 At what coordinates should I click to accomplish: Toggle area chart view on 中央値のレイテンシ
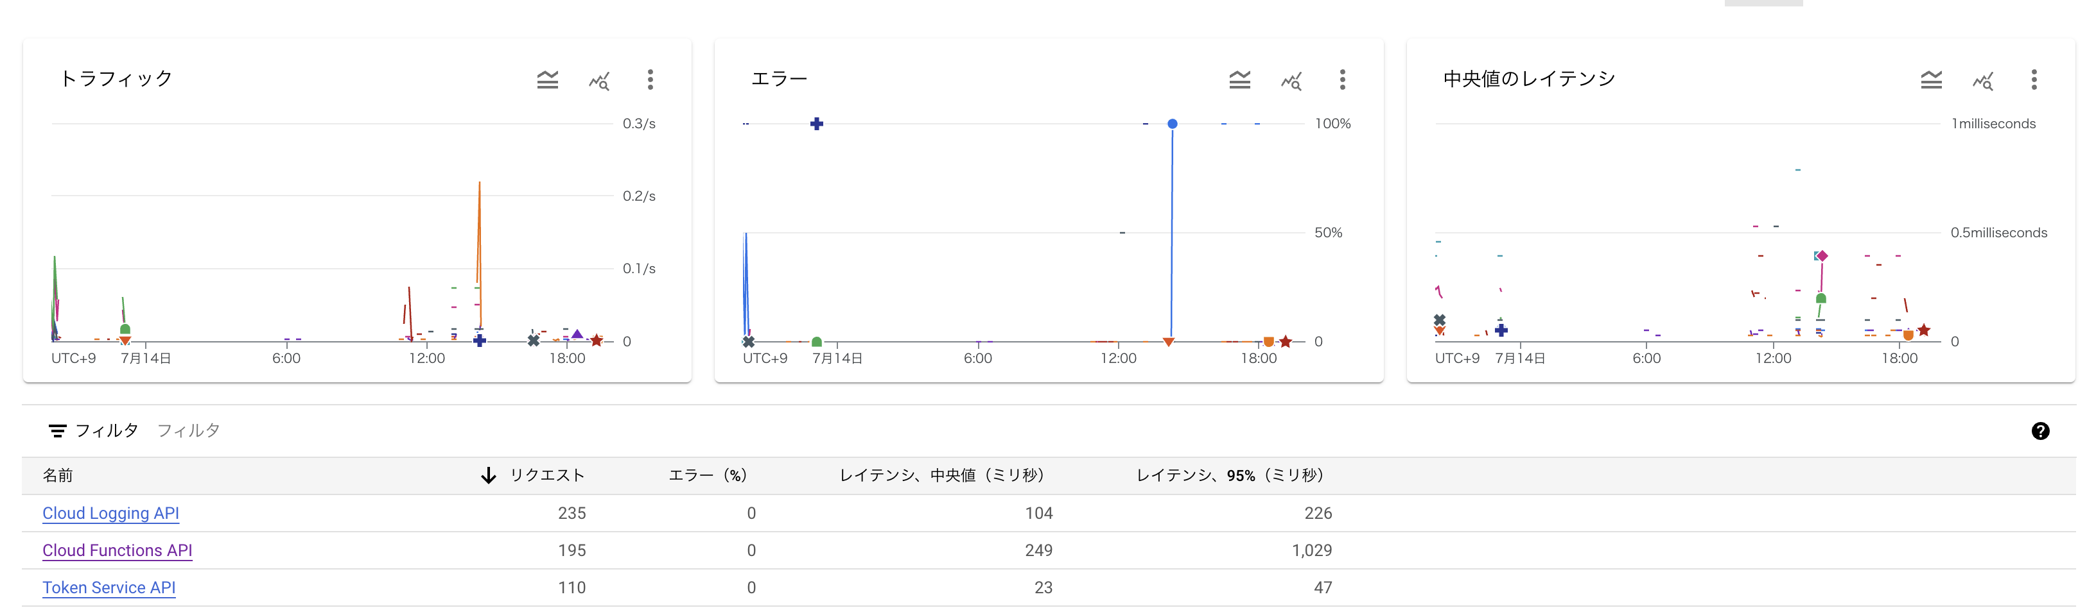pos(1932,80)
